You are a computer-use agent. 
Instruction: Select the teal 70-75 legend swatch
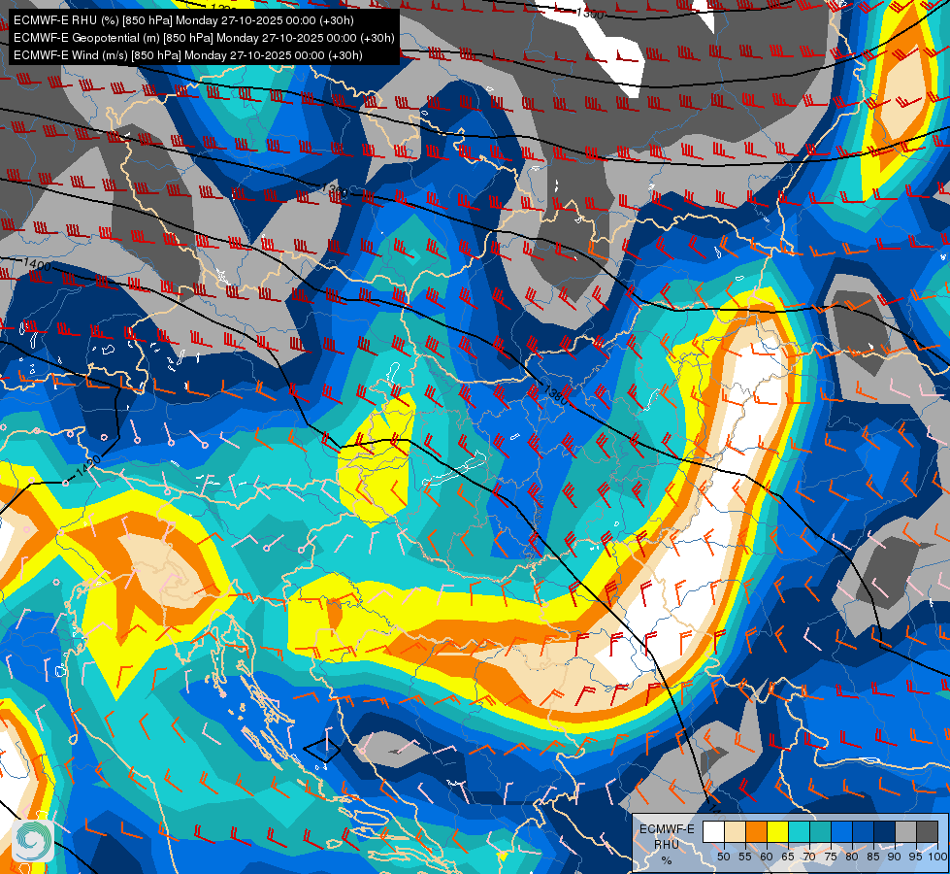pyautogui.click(x=821, y=831)
